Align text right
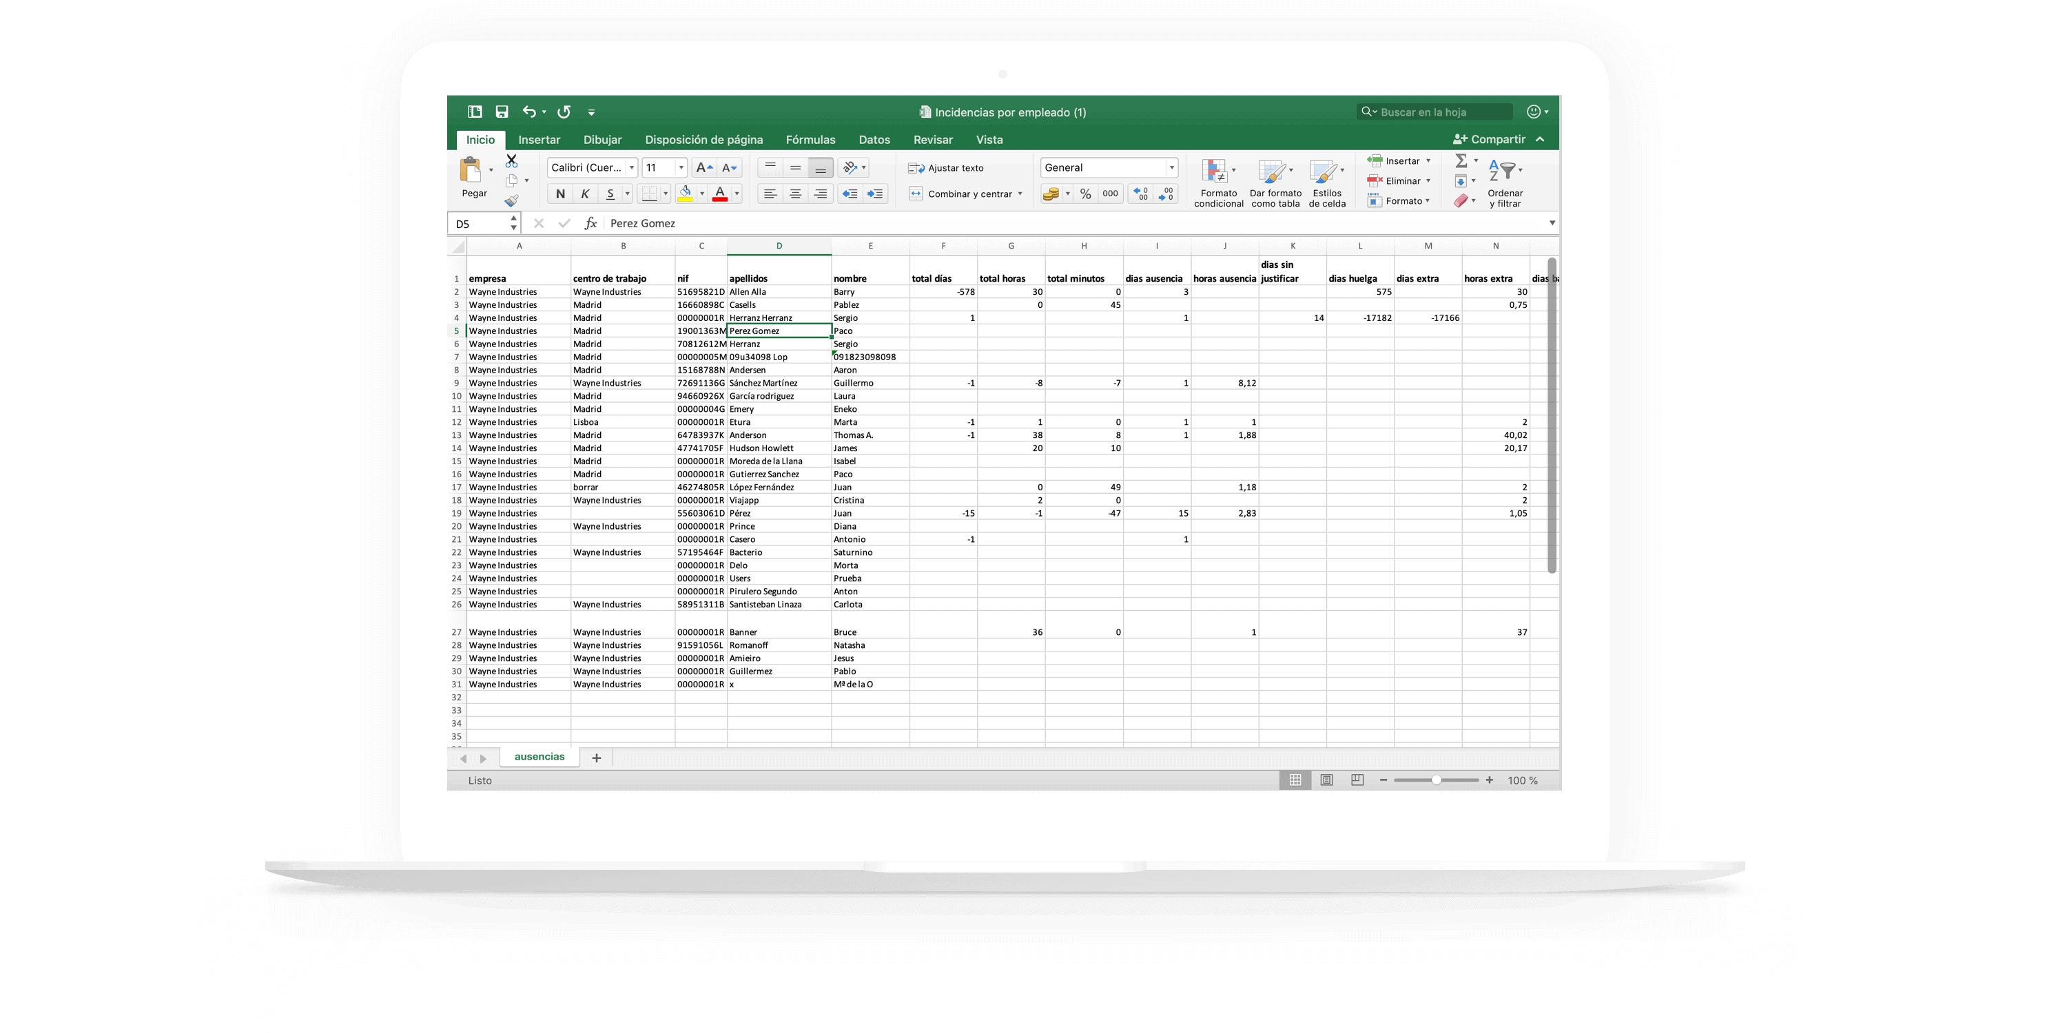This screenshot has width=2067, height=1033. 820,194
